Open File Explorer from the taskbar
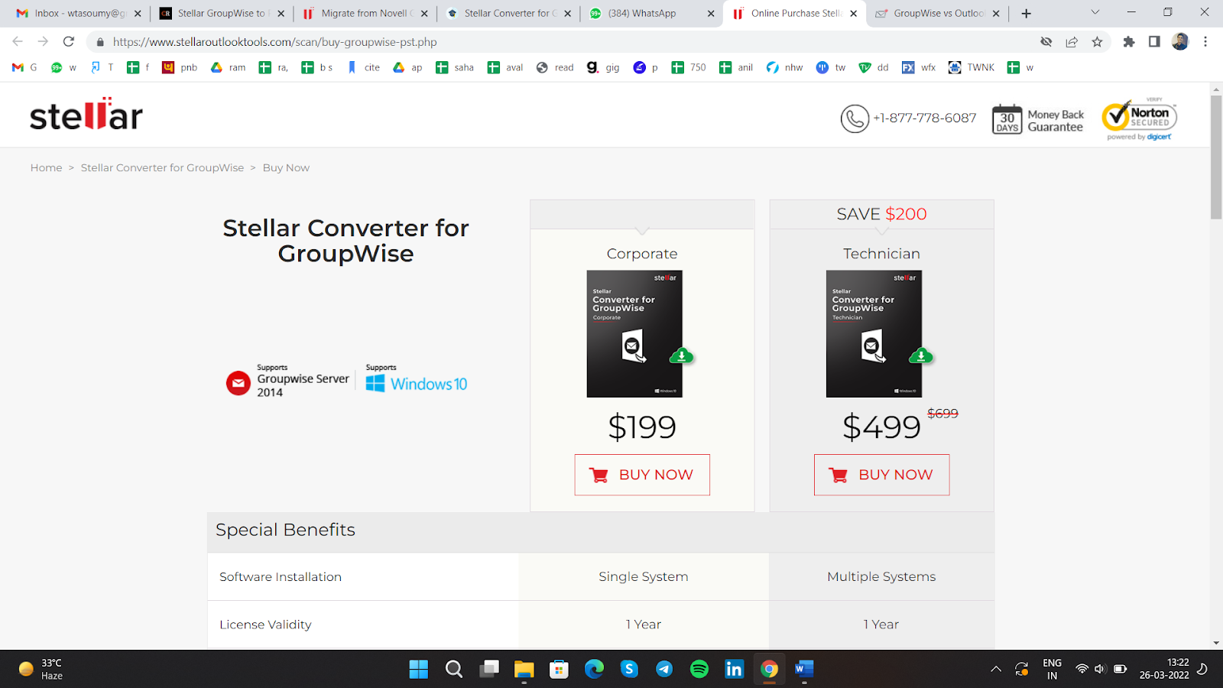This screenshot has height=688, width=1223. 524,670
